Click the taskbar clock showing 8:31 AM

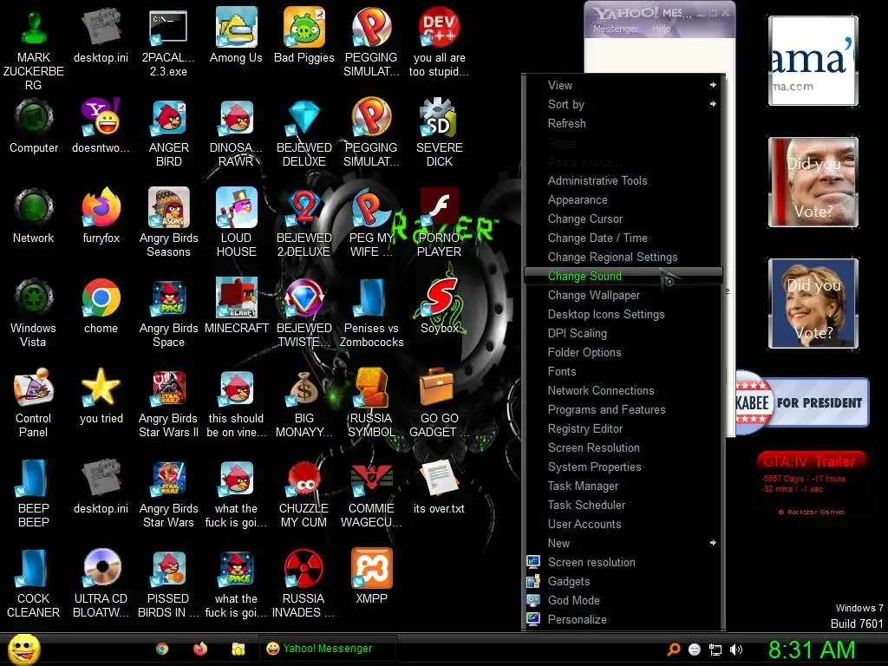tap(812, 650)
